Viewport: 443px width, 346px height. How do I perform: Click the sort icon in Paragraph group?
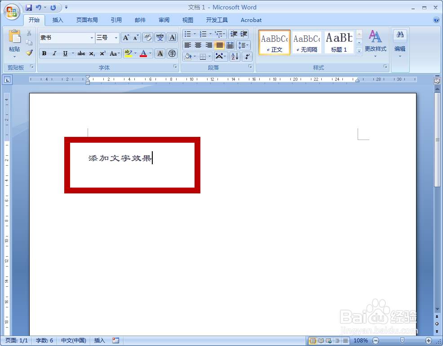point(234,56)
